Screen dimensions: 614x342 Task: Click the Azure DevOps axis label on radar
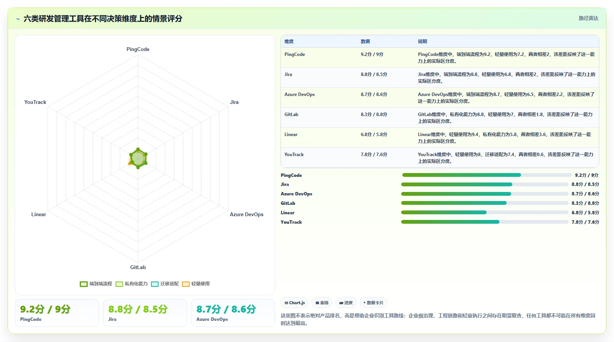[247, 215]
